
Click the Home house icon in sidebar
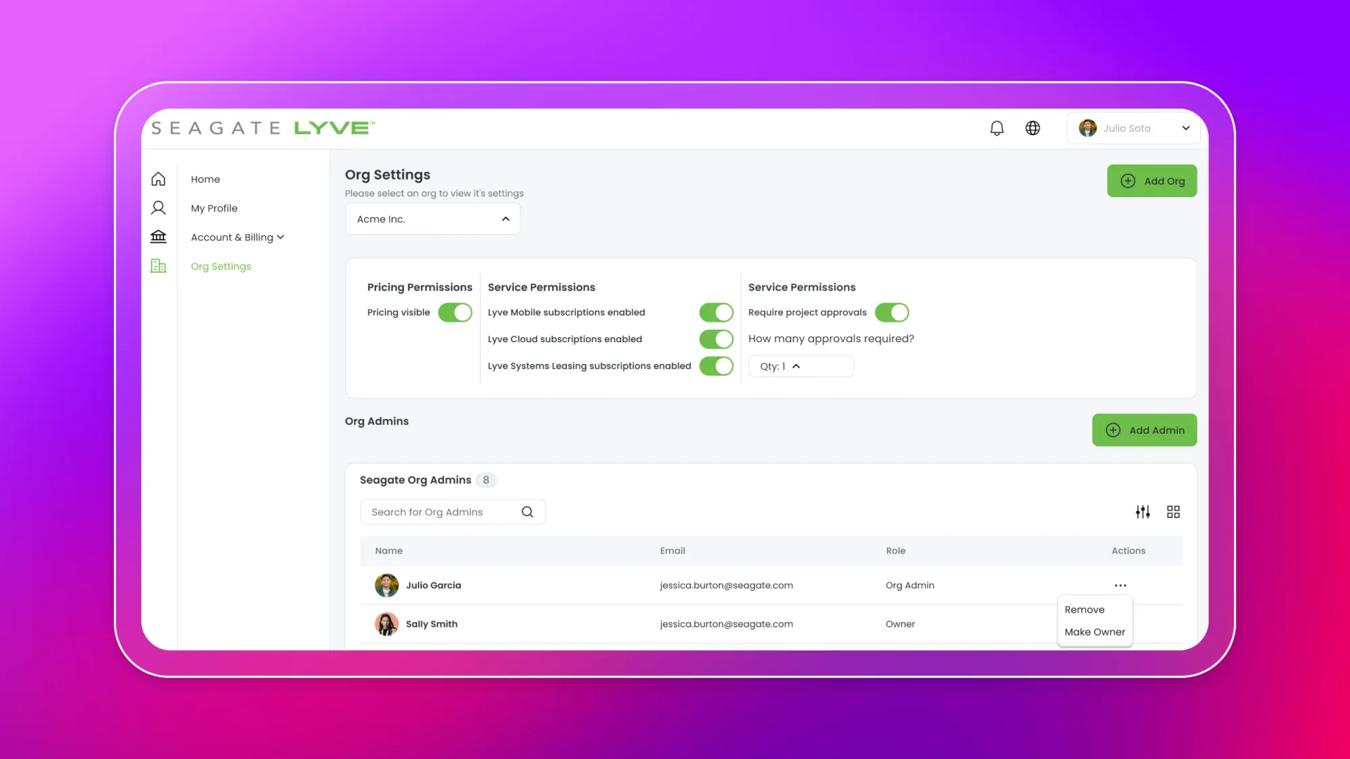(158, 179)
